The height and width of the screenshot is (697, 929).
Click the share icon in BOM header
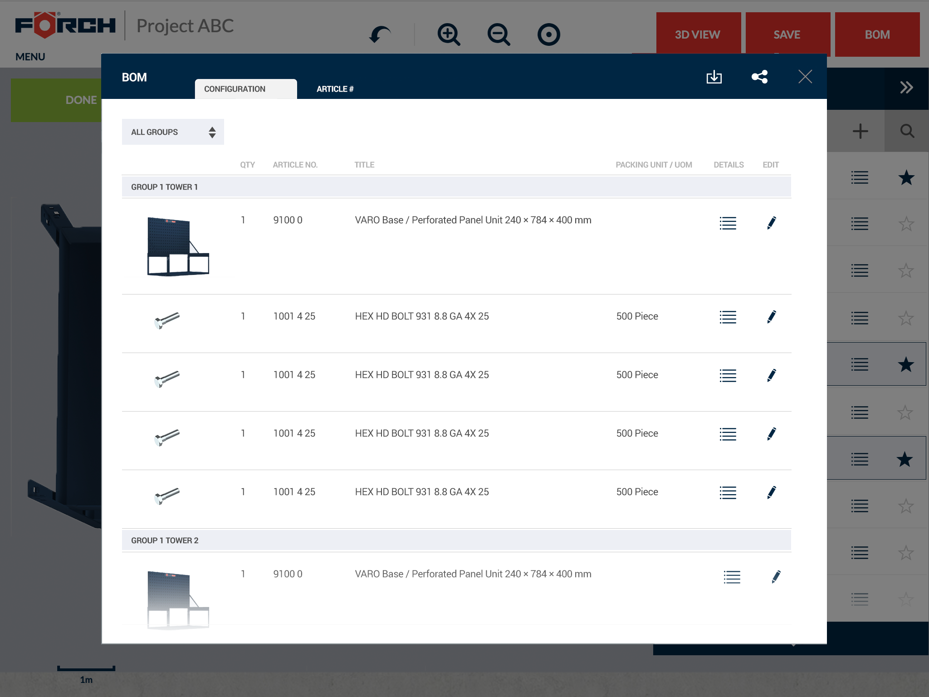point(759,77)
